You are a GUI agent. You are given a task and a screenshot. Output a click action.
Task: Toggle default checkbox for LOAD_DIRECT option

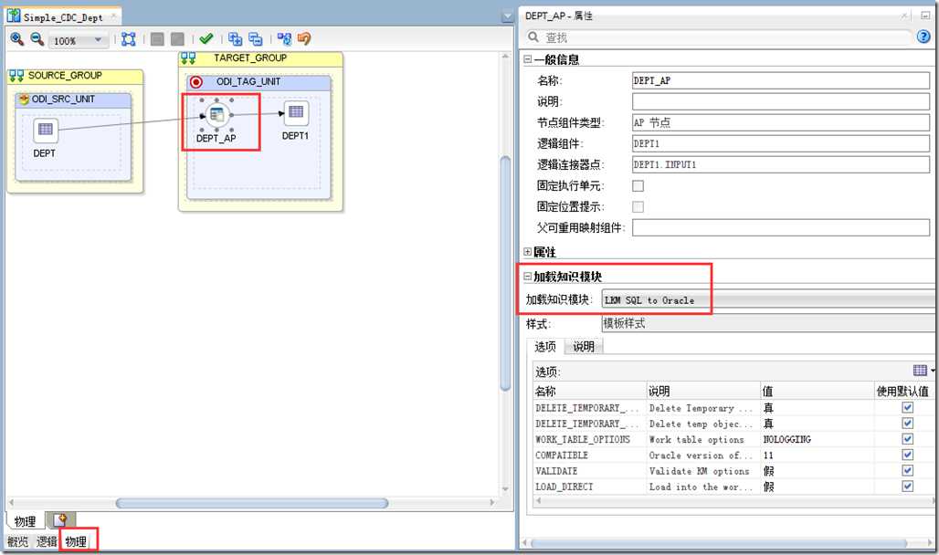pyautogui.click(x=908, y=487)
